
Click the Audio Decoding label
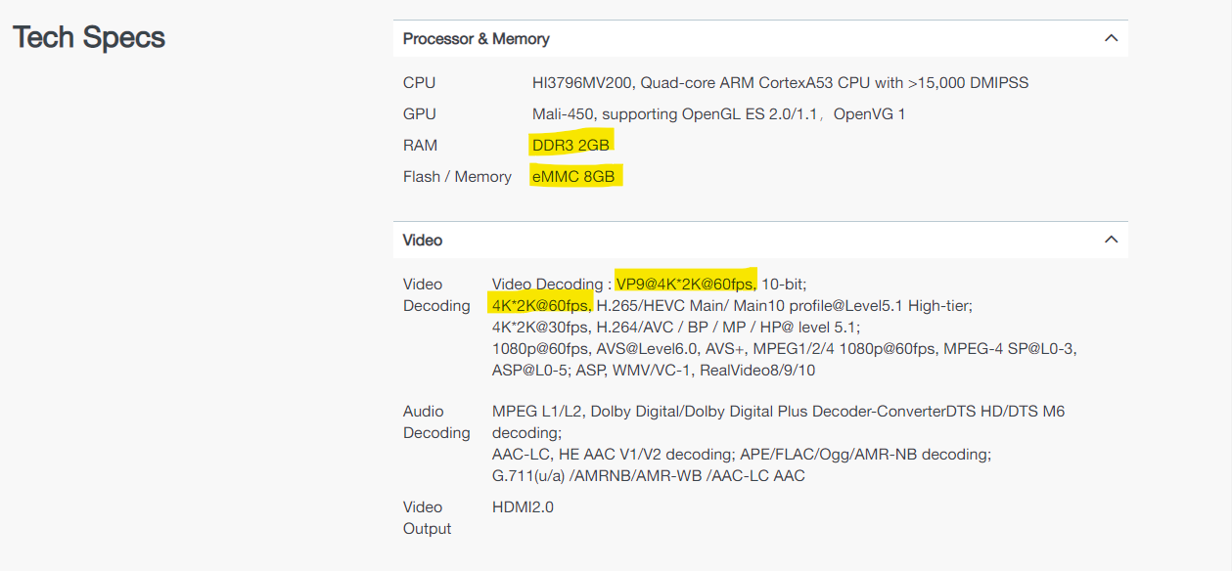(436, 422)
